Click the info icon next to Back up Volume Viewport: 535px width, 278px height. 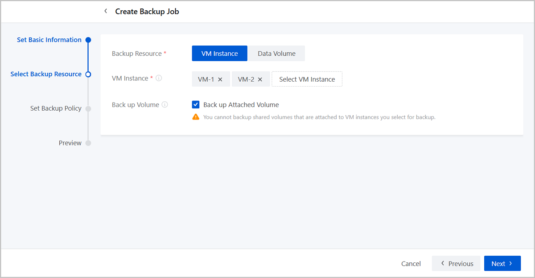165,105
